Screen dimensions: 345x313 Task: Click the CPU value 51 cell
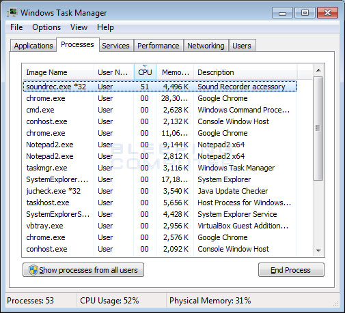(x=145, y=87)
